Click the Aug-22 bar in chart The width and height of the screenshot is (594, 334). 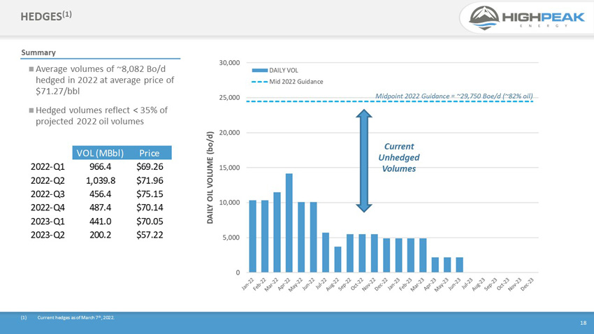[338, 260]
